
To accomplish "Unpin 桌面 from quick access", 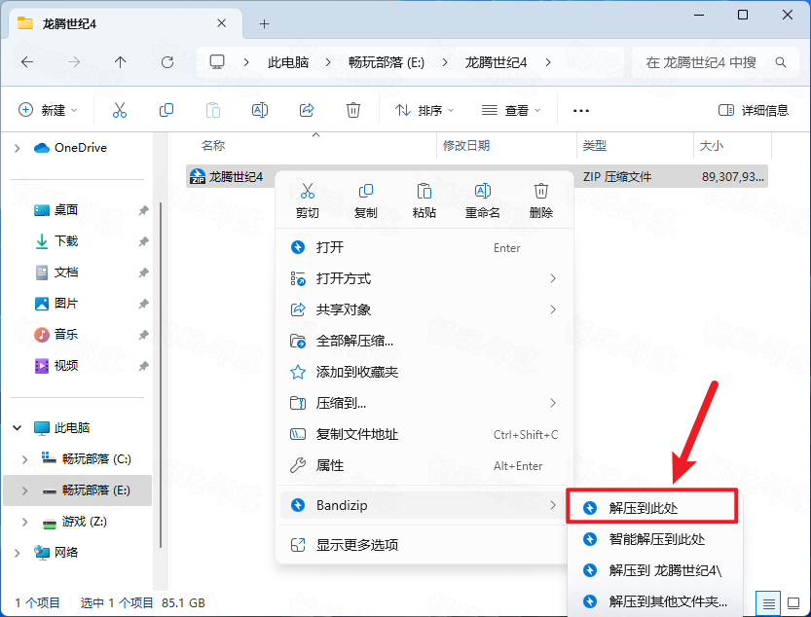I will click(x=144, y=210).
